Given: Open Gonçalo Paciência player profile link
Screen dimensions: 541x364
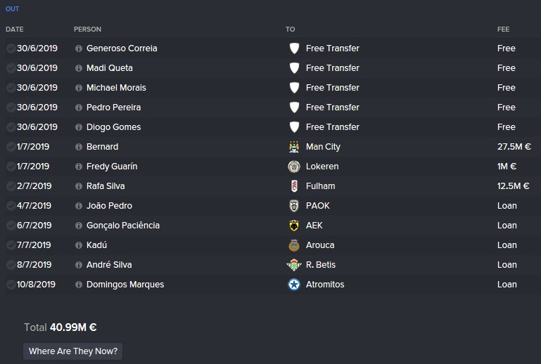Looking at the screenshot, I should 123,226.
